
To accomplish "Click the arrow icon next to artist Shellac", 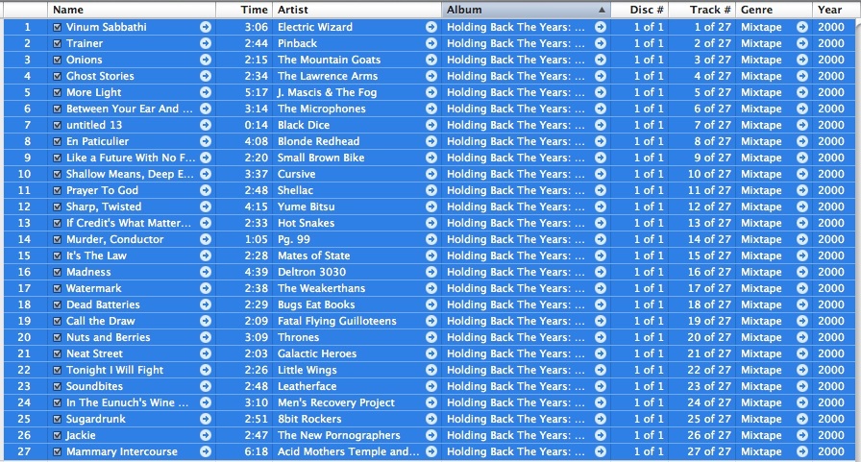I will (431, 190).
